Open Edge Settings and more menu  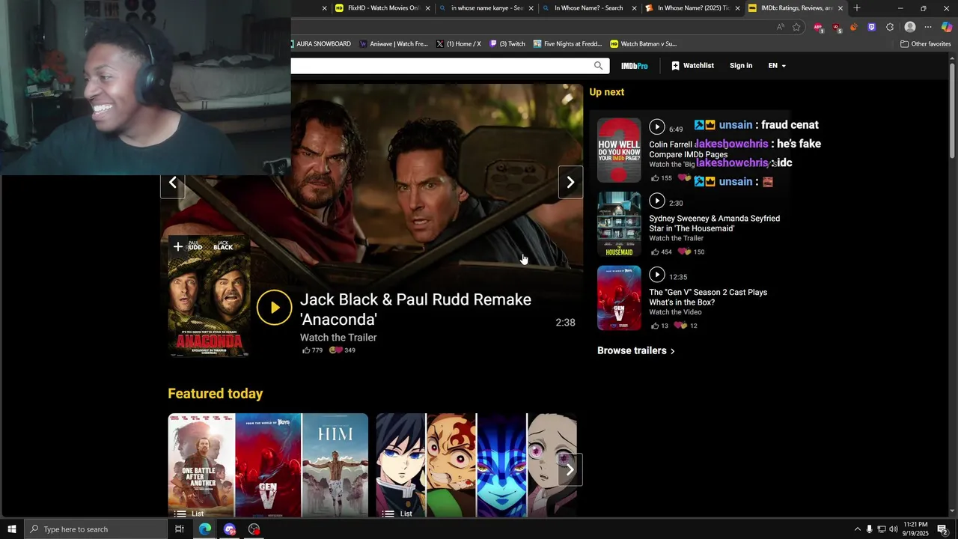(928, 27)
